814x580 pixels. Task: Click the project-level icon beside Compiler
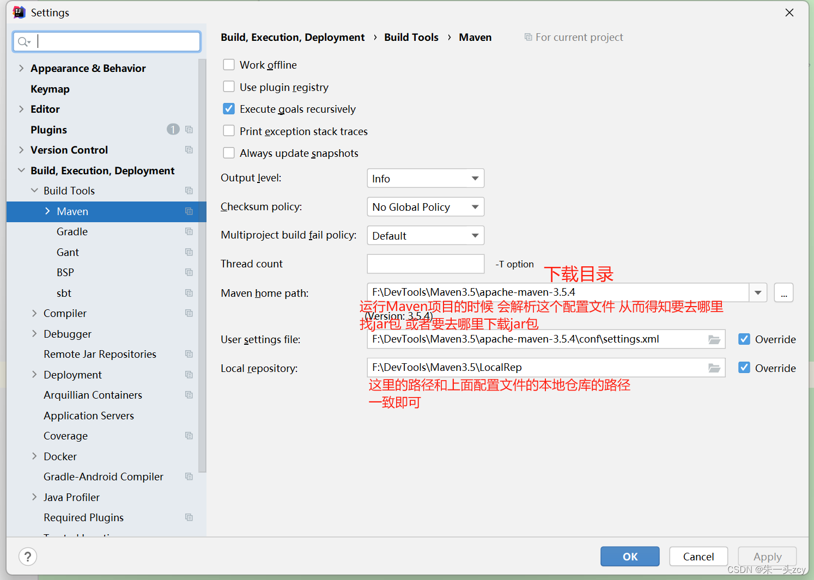coord(189,313)
